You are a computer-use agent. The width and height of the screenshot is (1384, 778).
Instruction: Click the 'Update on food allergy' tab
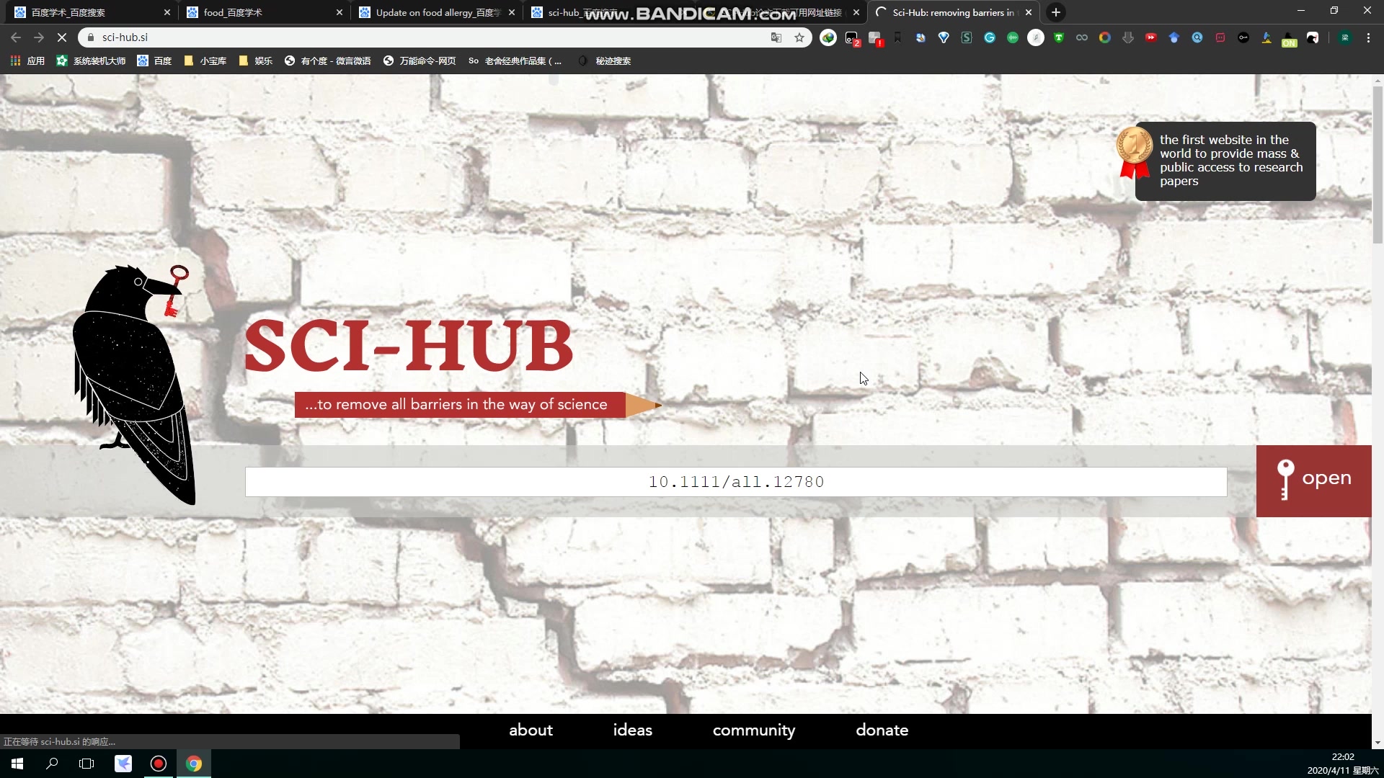[438, 12]
